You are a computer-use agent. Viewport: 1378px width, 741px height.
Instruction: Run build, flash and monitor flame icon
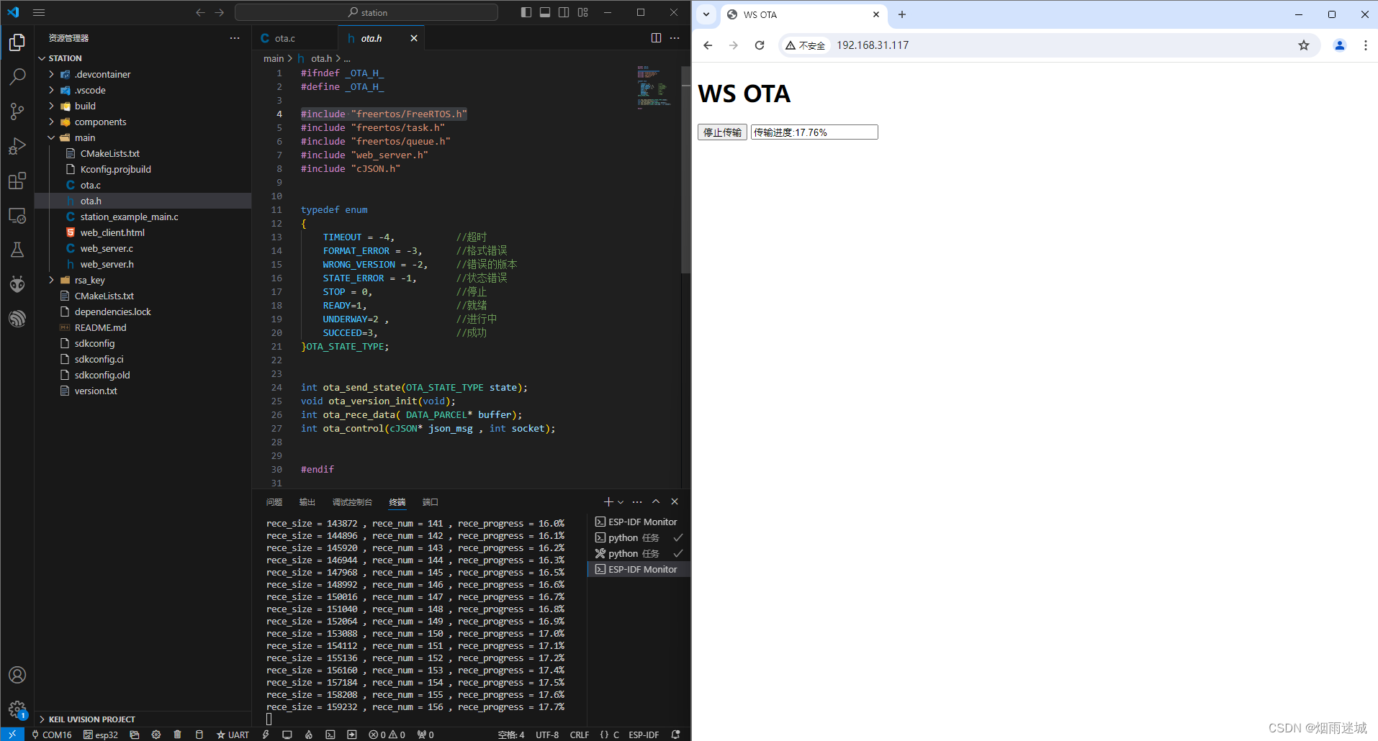[x=309, y=735]
